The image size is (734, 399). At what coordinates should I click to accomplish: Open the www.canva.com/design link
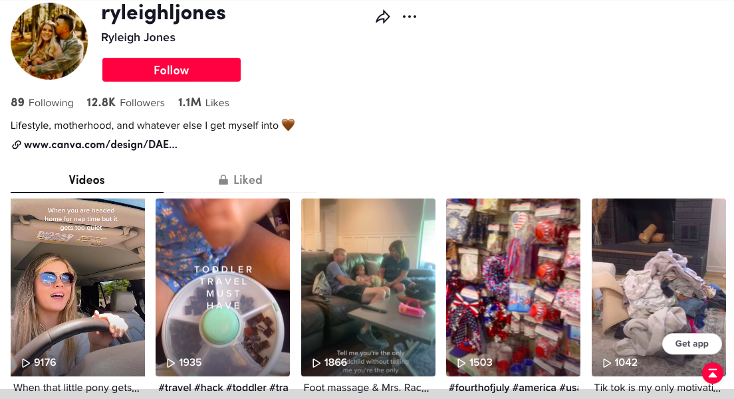(x=100, y=145)
